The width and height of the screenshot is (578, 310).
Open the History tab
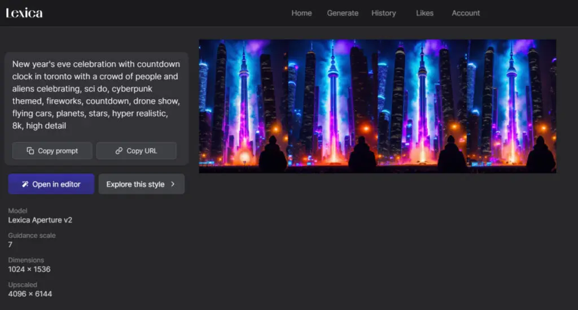pyautogui.click(x=383, y=13)
